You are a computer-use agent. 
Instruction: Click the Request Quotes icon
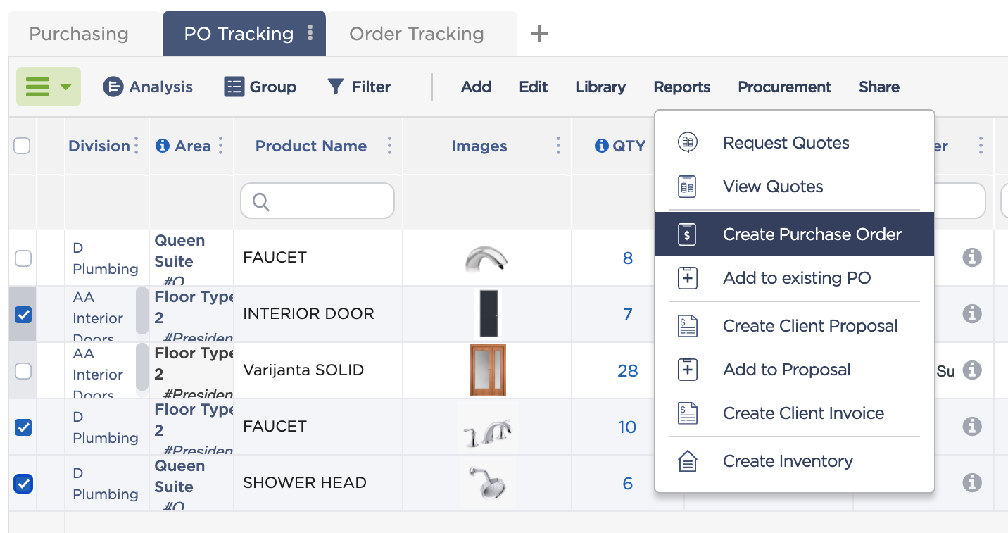click(x=687, y=143)
